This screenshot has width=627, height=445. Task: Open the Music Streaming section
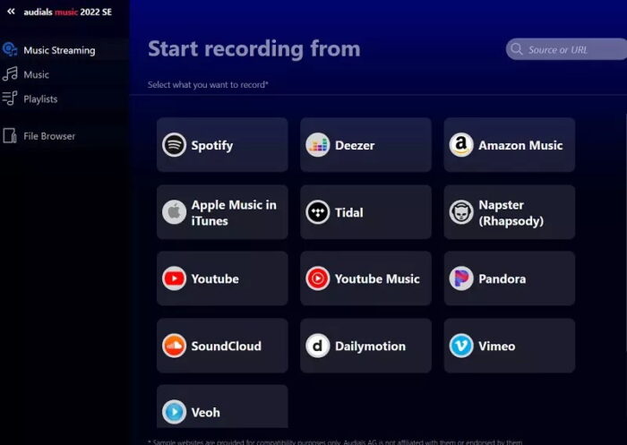point(64,50)
